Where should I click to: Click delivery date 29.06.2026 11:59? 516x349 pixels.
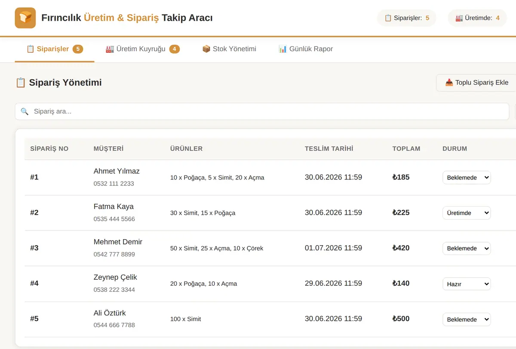pos(333,284)
